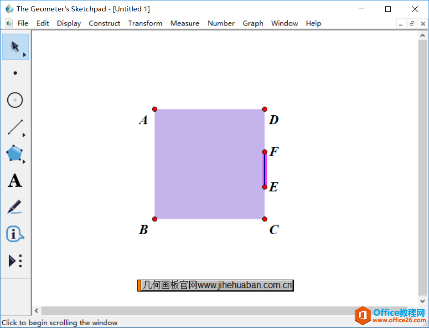This screenshot has height=328, width=429.
Task: Click the vertical scrollbar down arrow
Action: pyautogui.click(x=423, y=301)
